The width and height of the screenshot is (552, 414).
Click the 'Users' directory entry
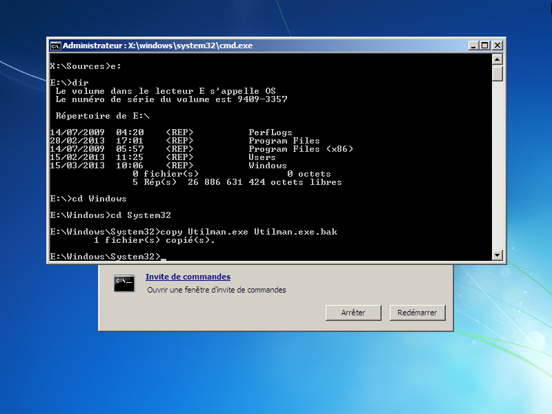click(x=262, y=157)
